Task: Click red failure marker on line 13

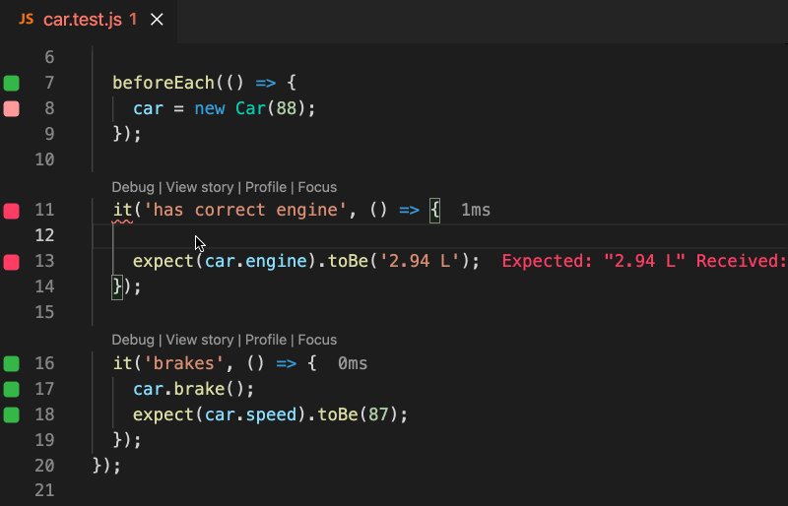Action: 12,262
